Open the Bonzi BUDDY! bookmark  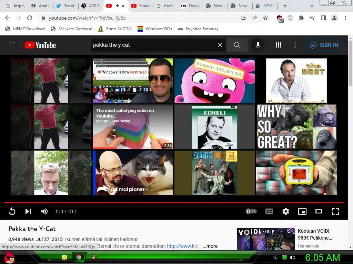115,29
